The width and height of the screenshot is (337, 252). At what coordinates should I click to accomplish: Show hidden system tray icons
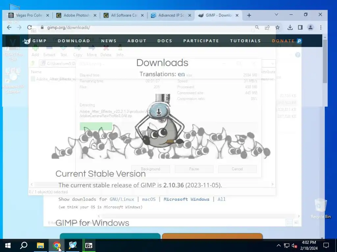(278, 245)
